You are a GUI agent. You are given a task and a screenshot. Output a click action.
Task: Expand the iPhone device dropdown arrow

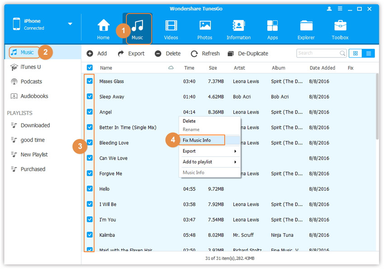[70, 24]
